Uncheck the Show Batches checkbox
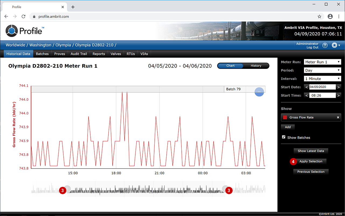This screenshot has height=216, width=345. [x=284, y=137]
